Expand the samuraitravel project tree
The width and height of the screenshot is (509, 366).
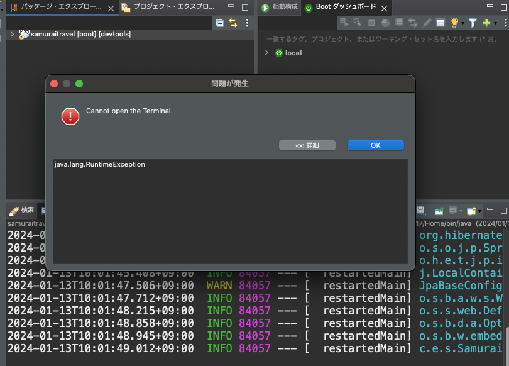12,34
